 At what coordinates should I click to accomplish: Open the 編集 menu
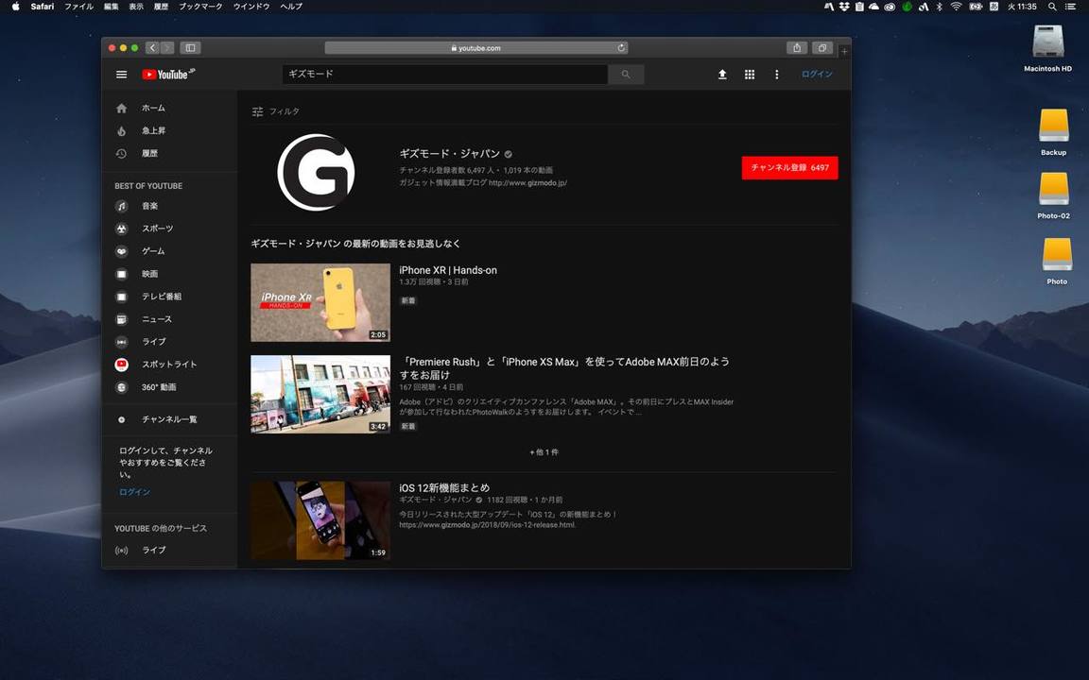(112, 7)
